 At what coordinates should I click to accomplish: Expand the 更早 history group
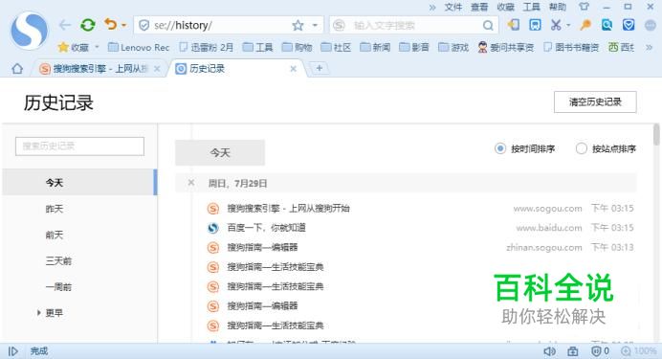pyautogui.click(x=39, y=313)
